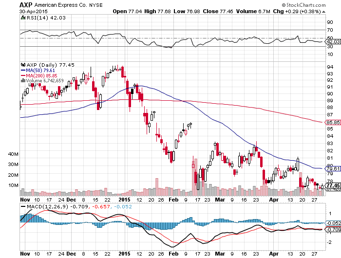341x258 pixels.
Task: Click the MA(50) 79.61 legend text
Action: tap(40, 71)
